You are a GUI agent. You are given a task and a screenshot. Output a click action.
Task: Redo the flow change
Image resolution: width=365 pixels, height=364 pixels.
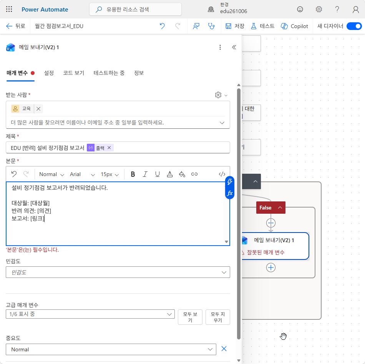[x=178, y=26]
